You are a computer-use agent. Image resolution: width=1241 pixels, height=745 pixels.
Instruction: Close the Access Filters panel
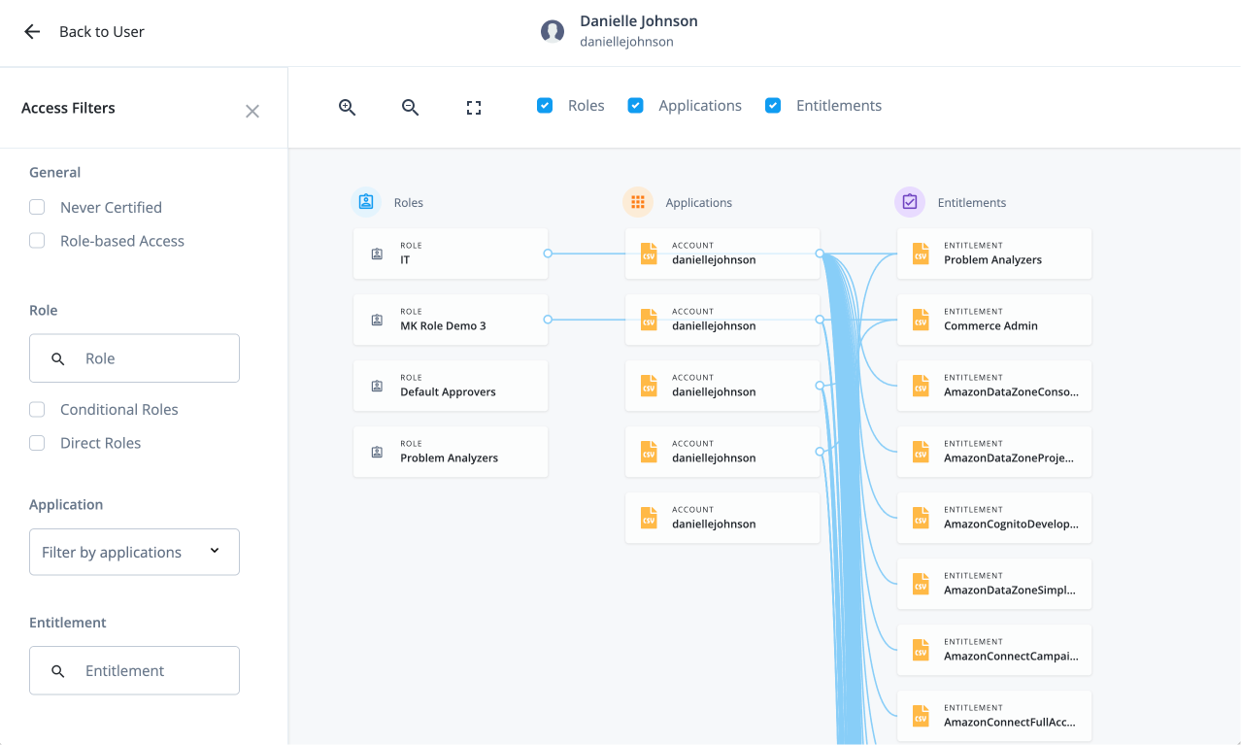tap(252, 111)
